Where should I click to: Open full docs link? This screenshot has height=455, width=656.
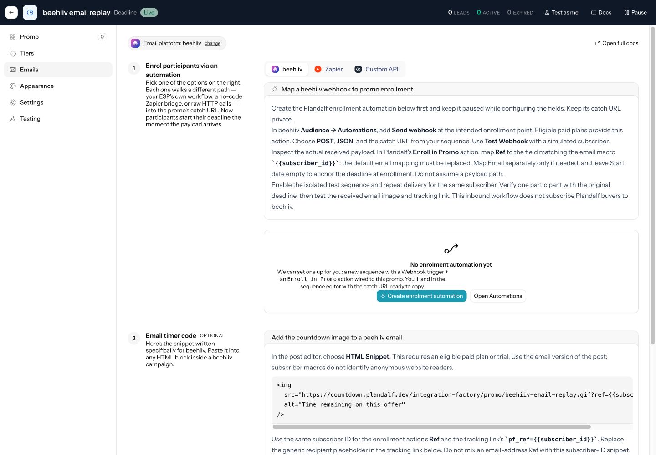point(617,43)
